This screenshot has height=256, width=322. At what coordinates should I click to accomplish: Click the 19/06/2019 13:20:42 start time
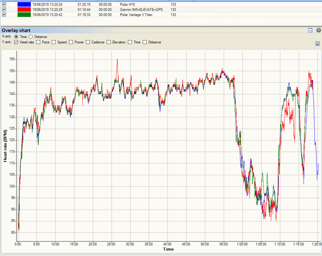[47, 14]
